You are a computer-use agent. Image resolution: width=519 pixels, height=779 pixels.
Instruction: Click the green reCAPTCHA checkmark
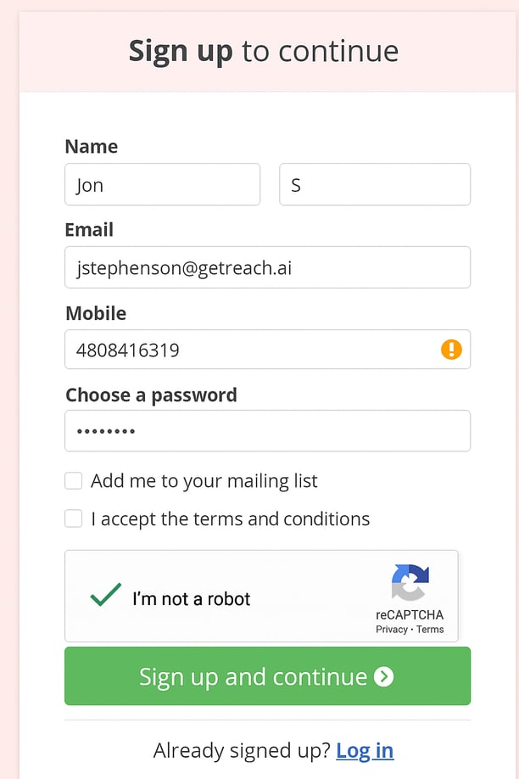pyautogui.click(x=106, y=596)
